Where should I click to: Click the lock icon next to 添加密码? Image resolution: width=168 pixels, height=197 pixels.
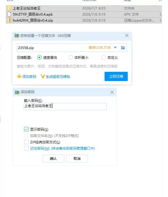(19, 76)
